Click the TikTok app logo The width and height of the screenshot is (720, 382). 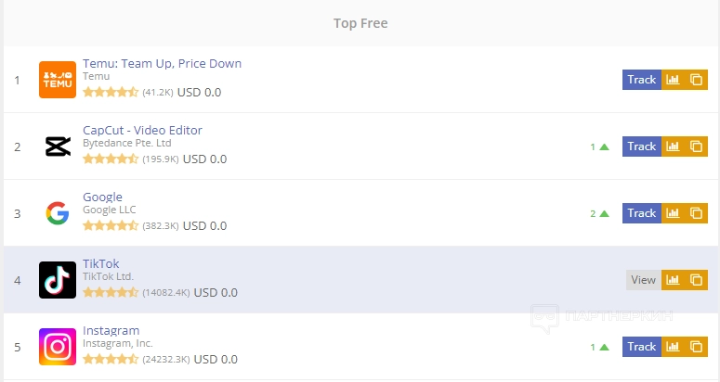click(x=58, y=280)
